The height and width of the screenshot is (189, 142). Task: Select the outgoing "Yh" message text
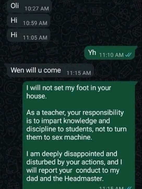(92, 52)
